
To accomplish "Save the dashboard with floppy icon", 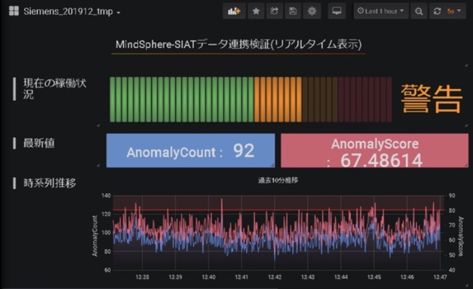I will [293, 11].
